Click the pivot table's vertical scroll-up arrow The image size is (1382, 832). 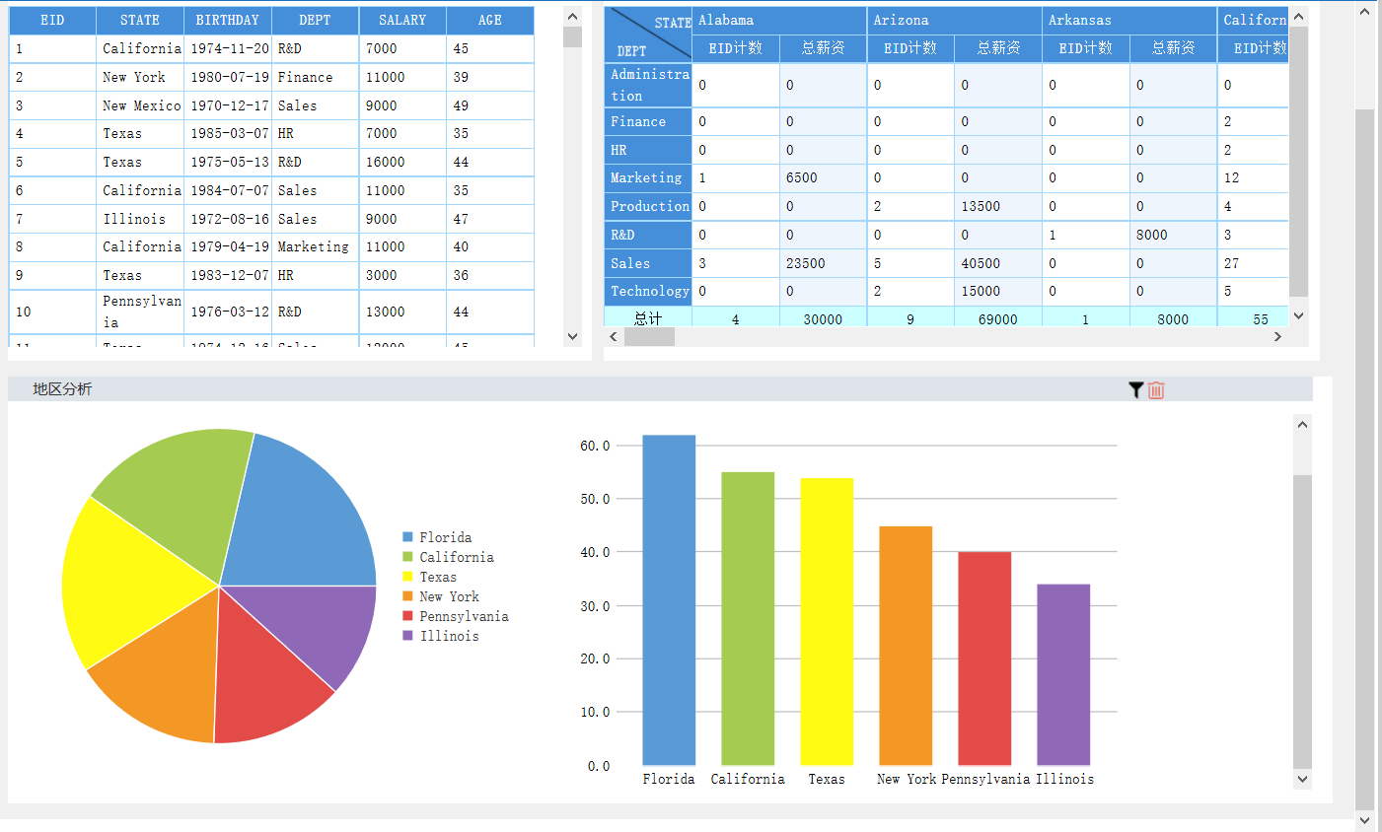[1298, 17]
